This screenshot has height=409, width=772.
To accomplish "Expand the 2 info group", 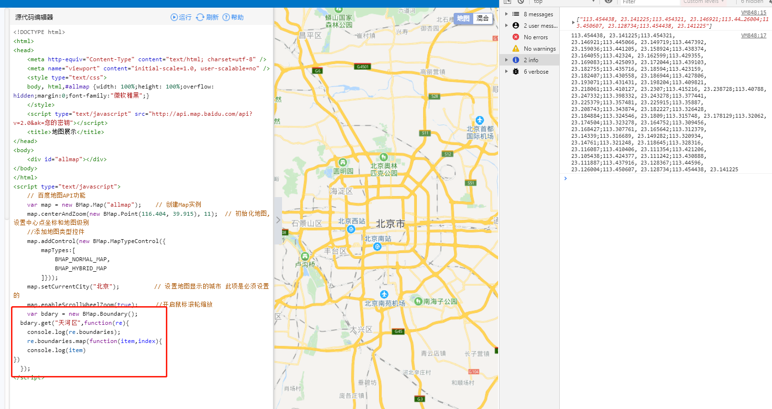I will click(x=507, y=60).
